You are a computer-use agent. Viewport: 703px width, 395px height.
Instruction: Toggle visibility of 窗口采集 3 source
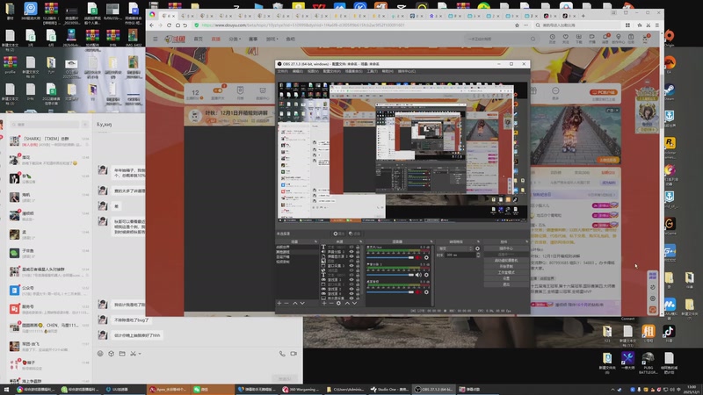click(351, 266)
